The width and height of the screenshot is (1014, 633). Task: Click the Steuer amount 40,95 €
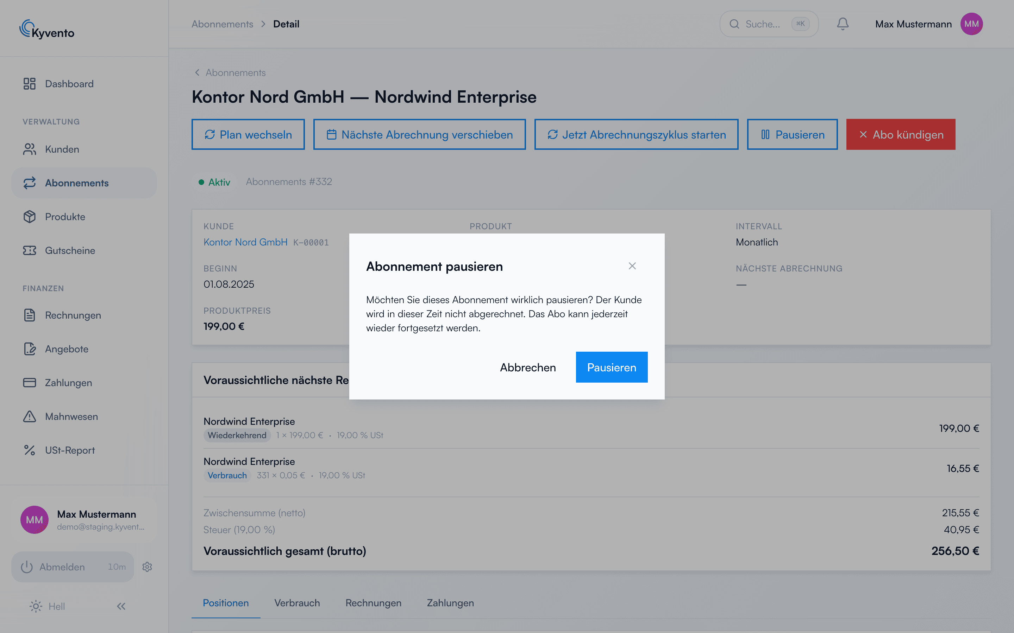tap(961, 530)
